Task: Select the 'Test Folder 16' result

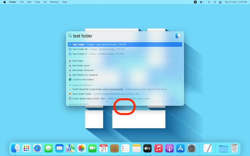Action: tap(125, 49)
